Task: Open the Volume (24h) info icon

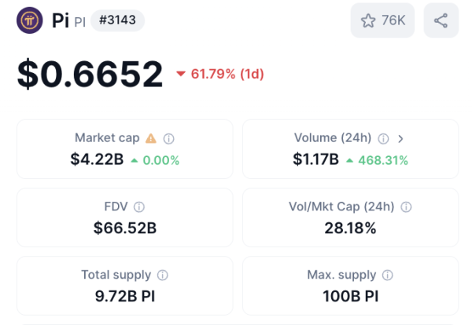Action: [x=383, y=138]
